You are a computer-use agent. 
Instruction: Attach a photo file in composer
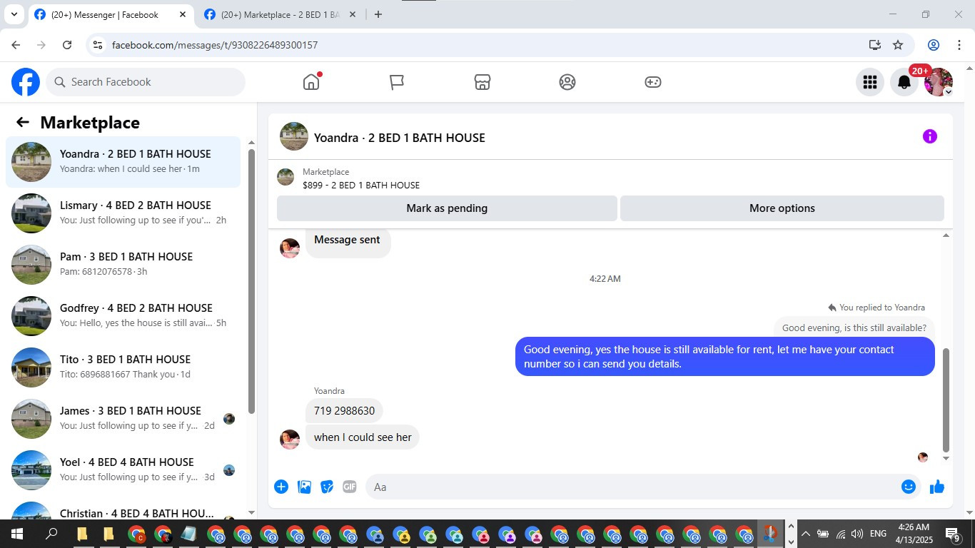tap(304, 487)
